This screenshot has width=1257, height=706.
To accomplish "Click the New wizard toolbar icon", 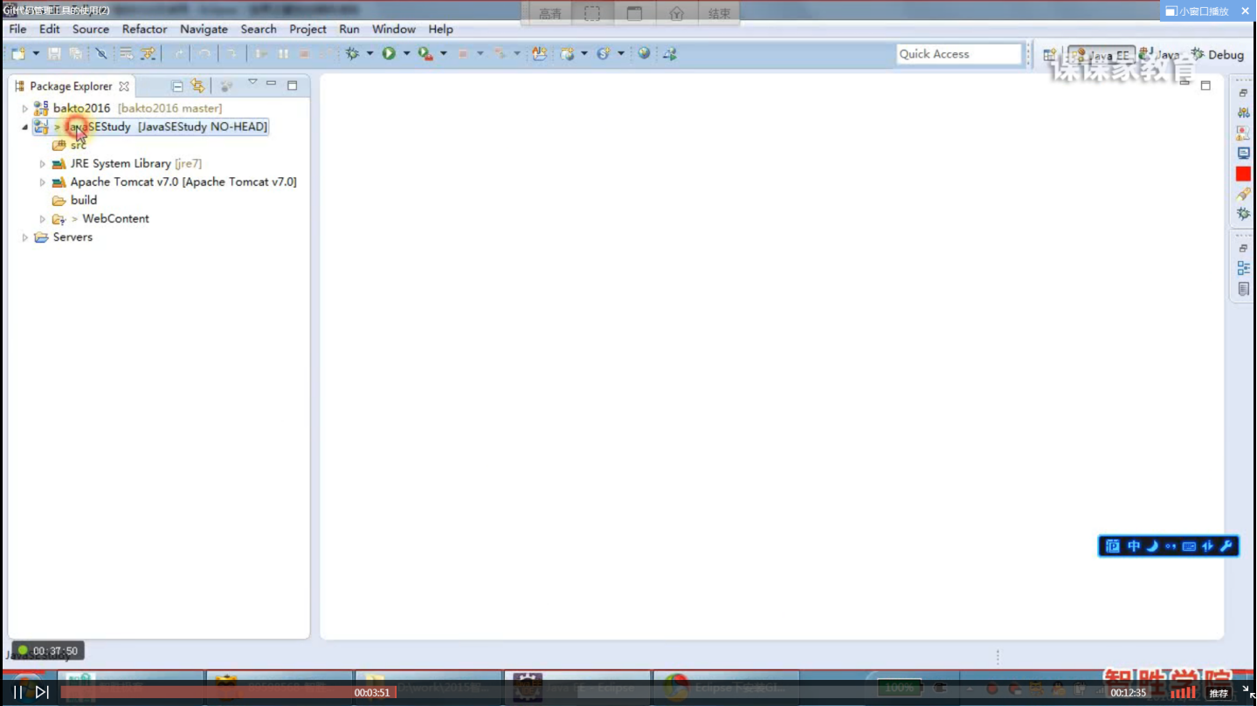I will click(18, 54).
